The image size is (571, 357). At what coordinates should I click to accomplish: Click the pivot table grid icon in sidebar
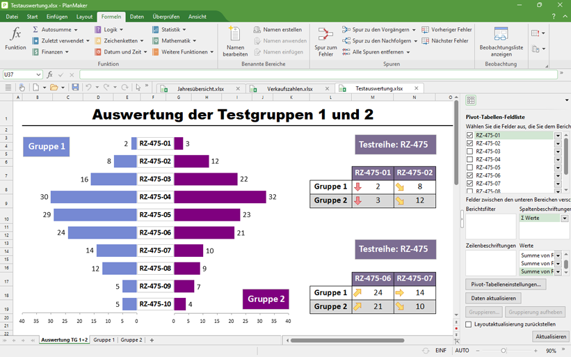[471, 100]
